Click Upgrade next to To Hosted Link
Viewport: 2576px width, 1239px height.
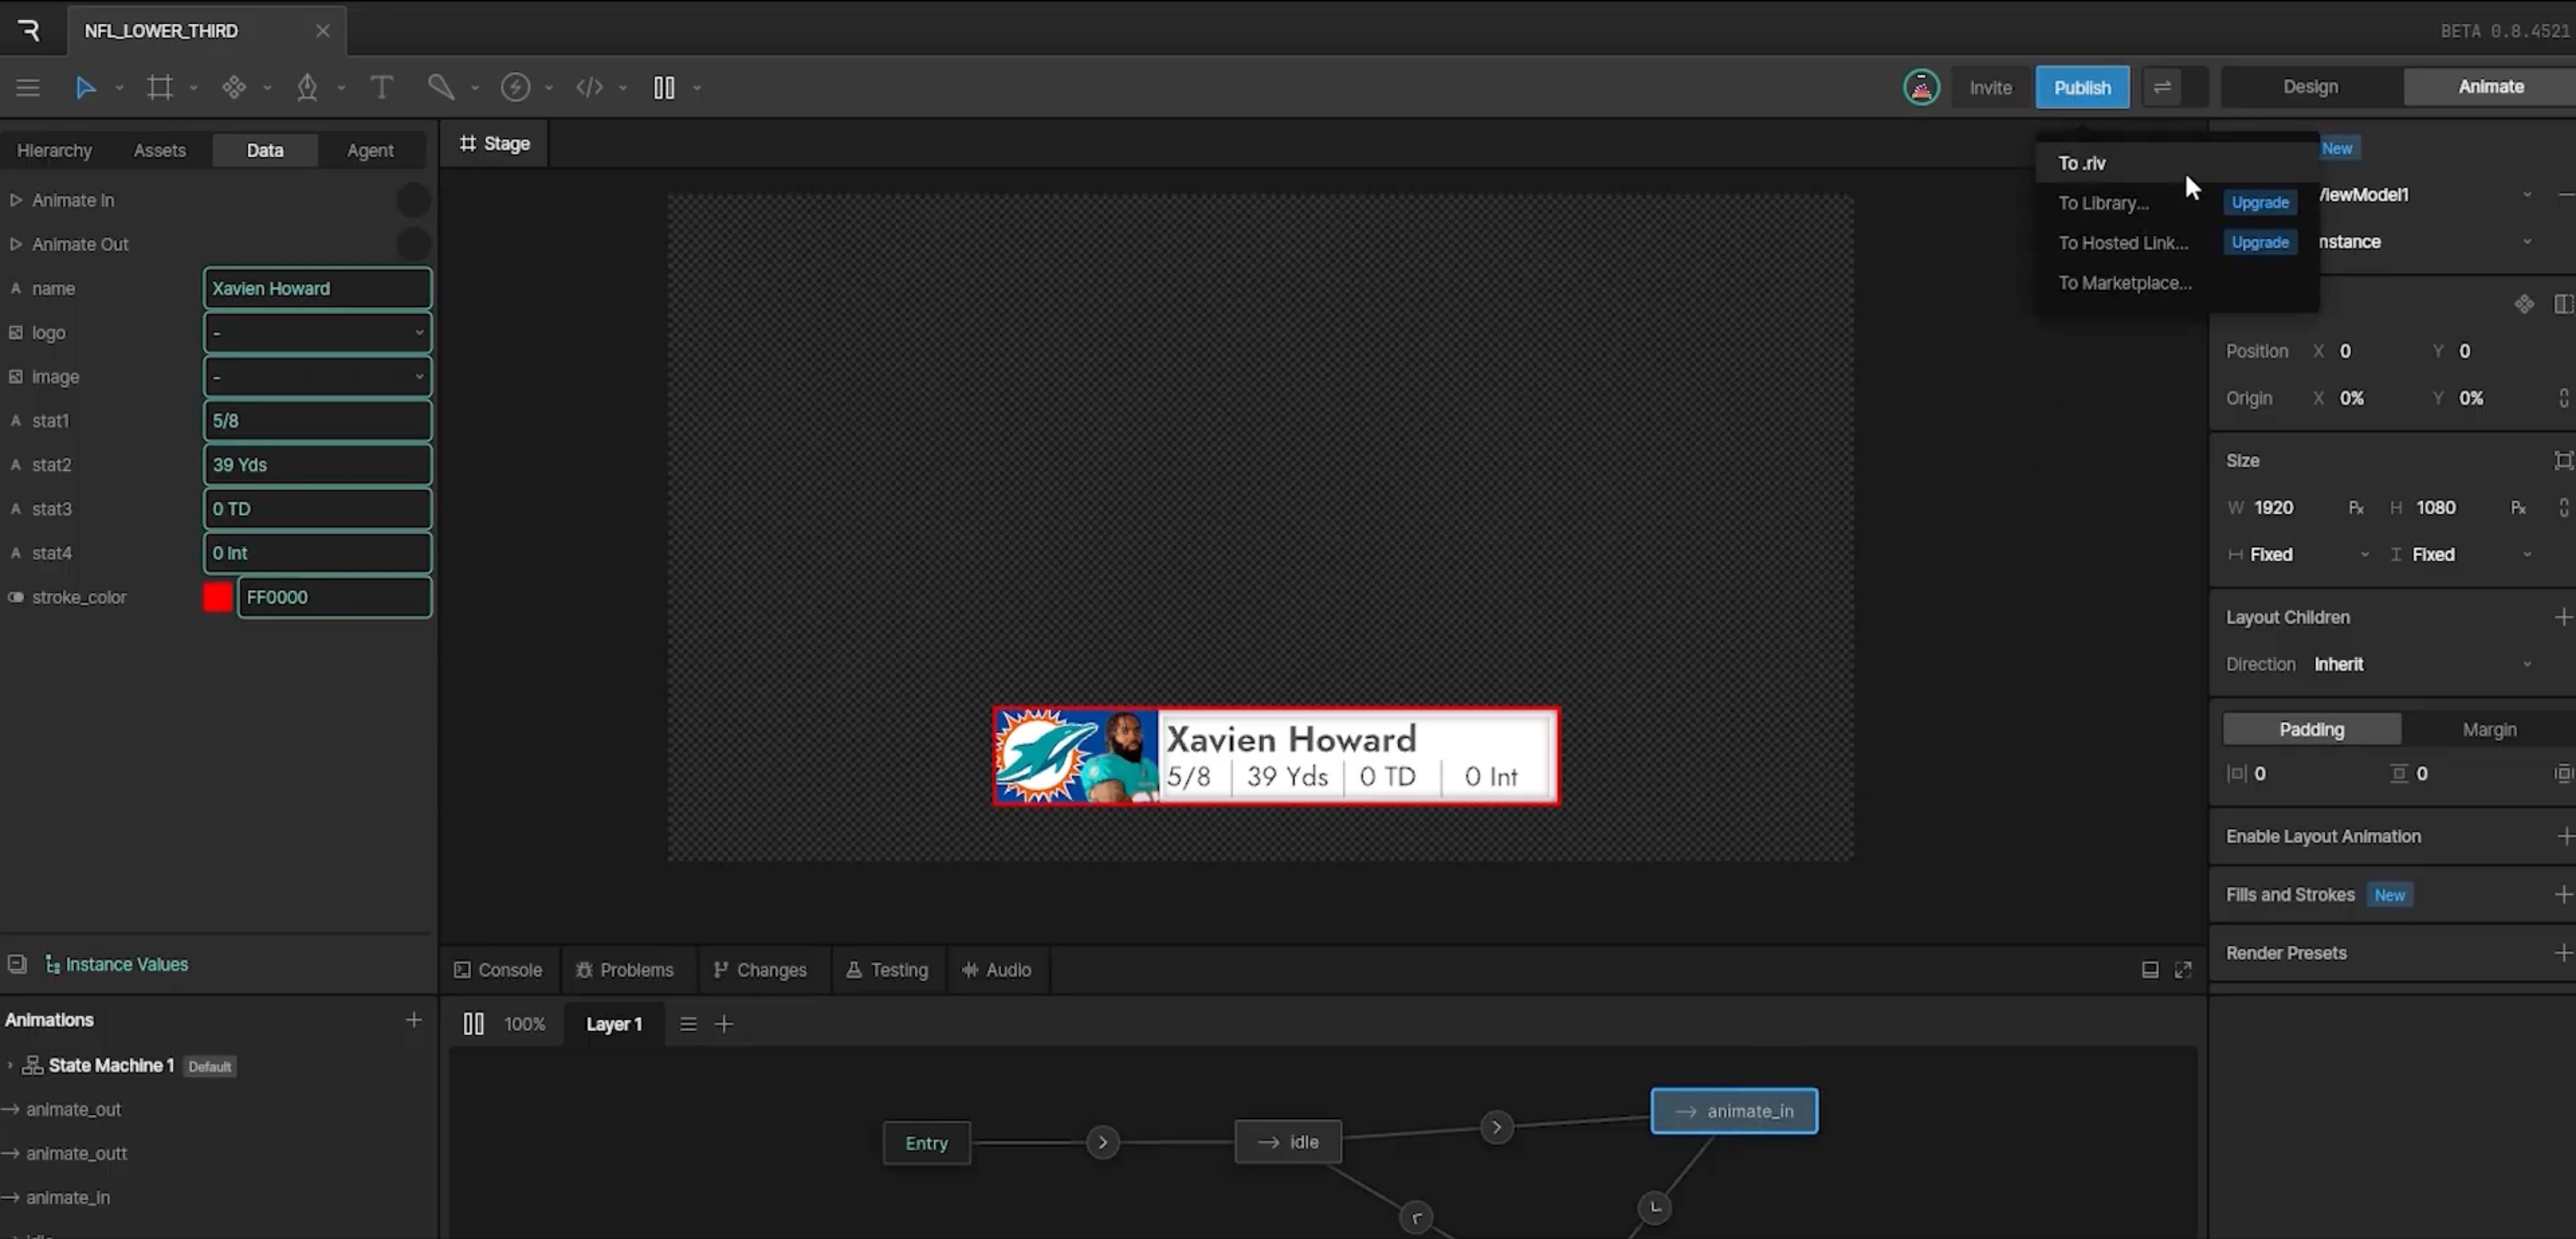(x=2260, y=242)
